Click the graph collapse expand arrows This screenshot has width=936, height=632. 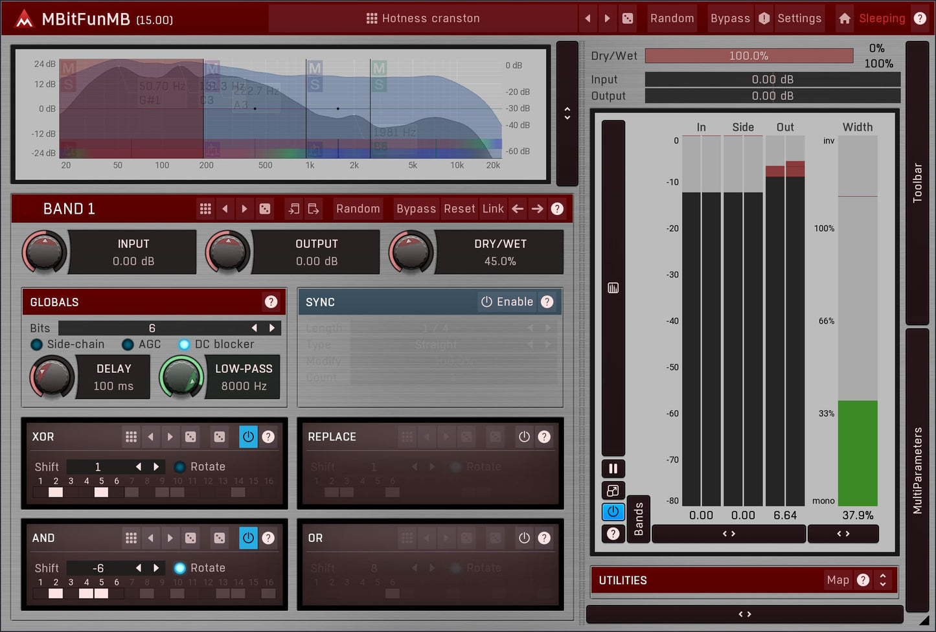click(567, 113)
